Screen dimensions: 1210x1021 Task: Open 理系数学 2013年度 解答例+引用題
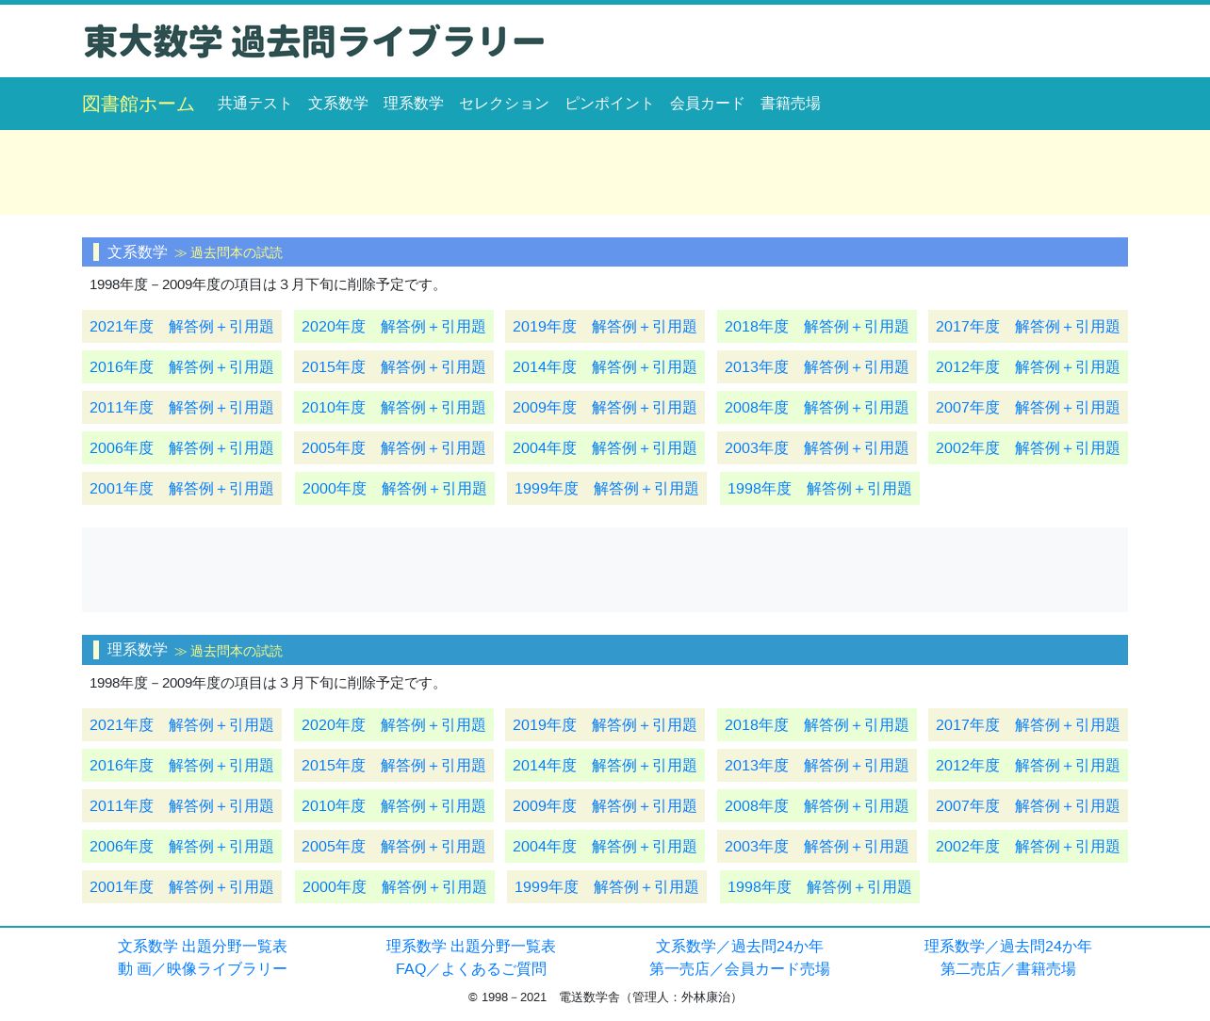(817, 766)
